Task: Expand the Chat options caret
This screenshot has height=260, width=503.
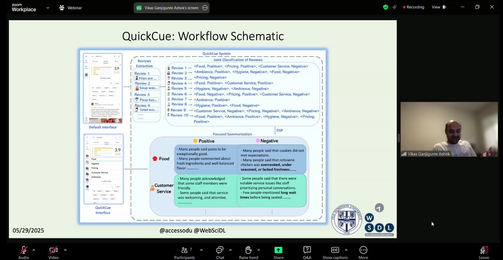Action: tap(230, 250)
